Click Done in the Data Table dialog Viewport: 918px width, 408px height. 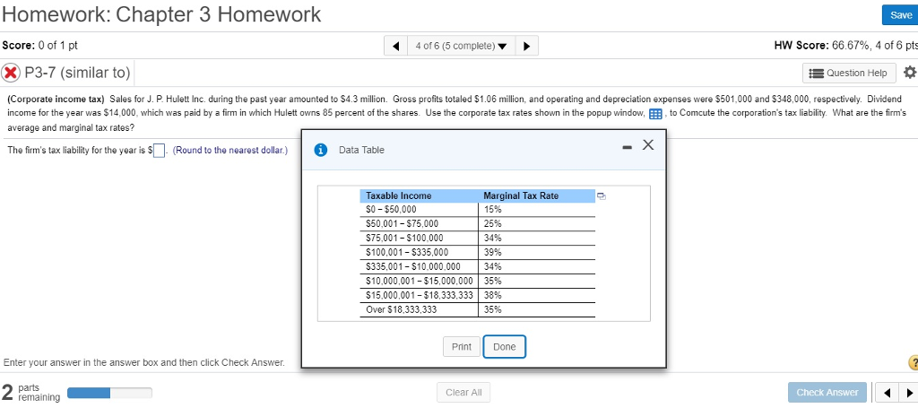pyautogui.click(x=504, y=346)
